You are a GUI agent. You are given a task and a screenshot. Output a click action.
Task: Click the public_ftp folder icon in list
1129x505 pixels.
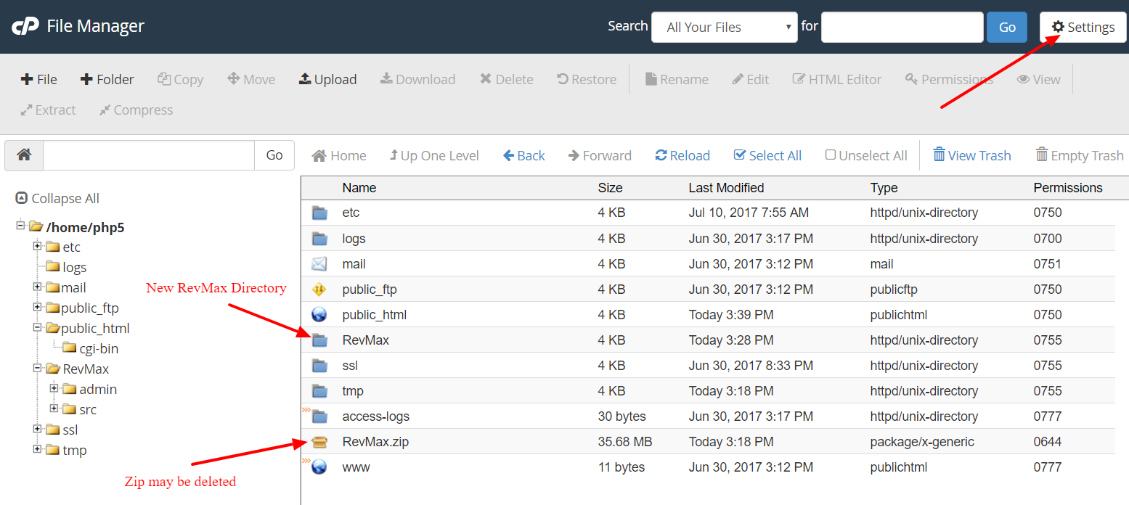point(319,290)
